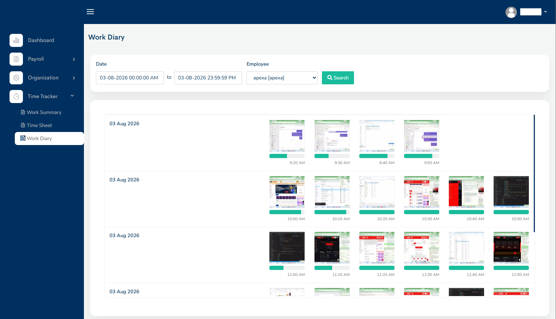Click the end date input field
The image size is (556, 319).
coord(208,78)
